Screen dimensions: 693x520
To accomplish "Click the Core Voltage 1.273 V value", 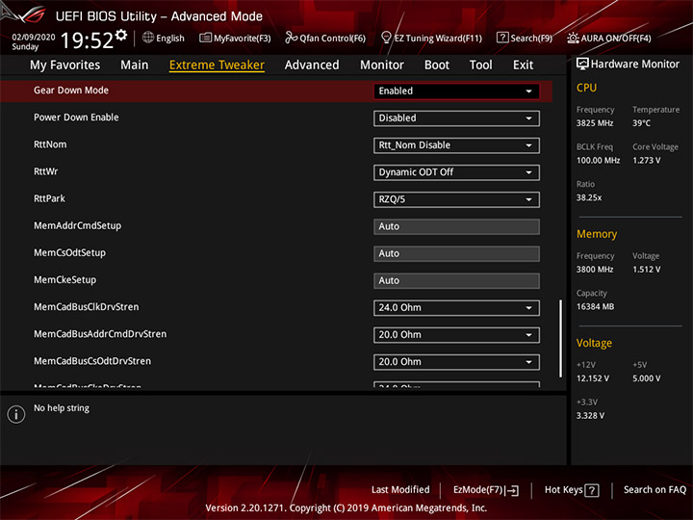I will click(x=647, y=161).
